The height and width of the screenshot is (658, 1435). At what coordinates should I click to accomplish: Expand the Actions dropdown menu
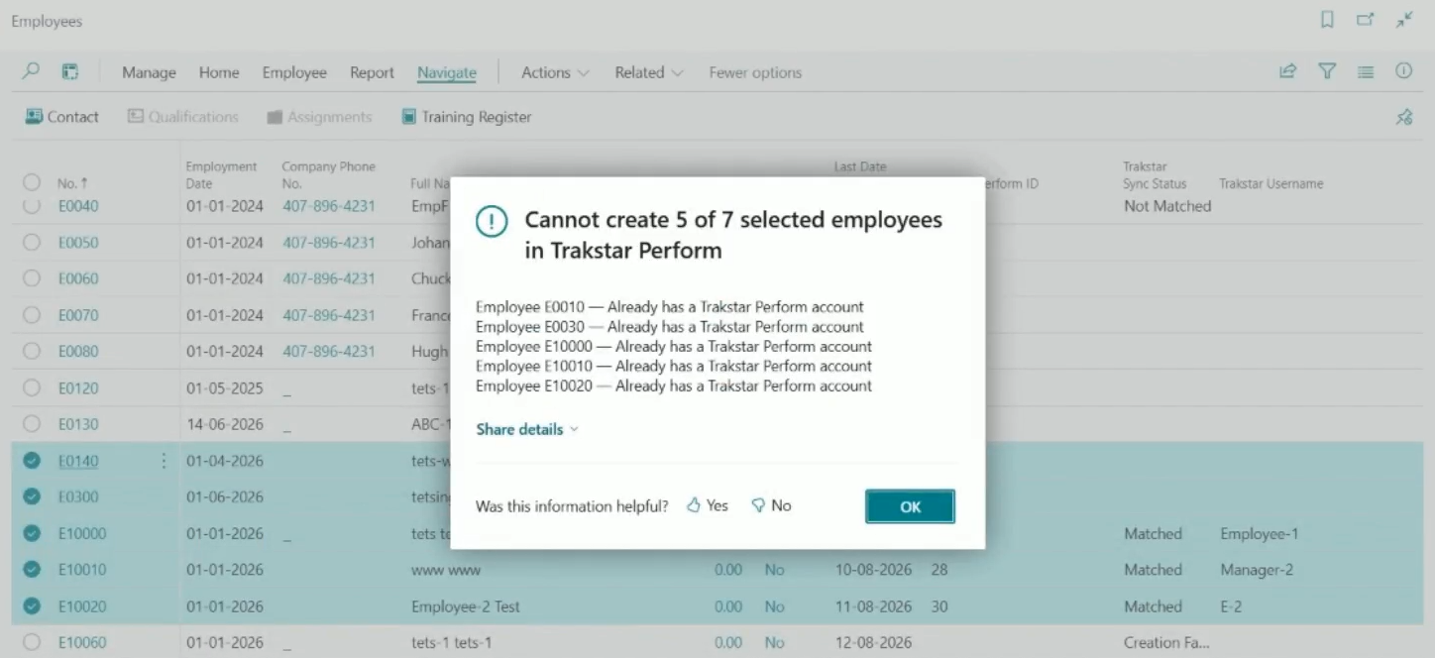(x=555, y=72)
